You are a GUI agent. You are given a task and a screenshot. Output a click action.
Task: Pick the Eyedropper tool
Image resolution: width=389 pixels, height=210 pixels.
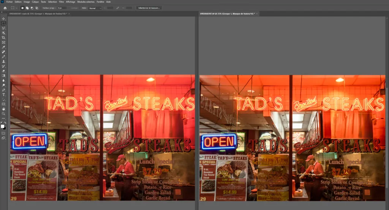click(3, 47)
